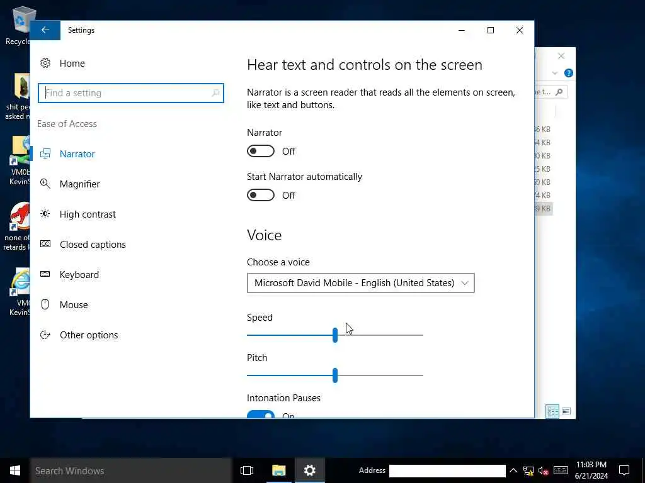645x483 pixels.
Task: Open the Mouse settings page
Action: [74, 305]
